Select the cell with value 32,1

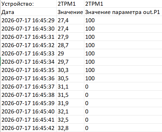[70, 111]
